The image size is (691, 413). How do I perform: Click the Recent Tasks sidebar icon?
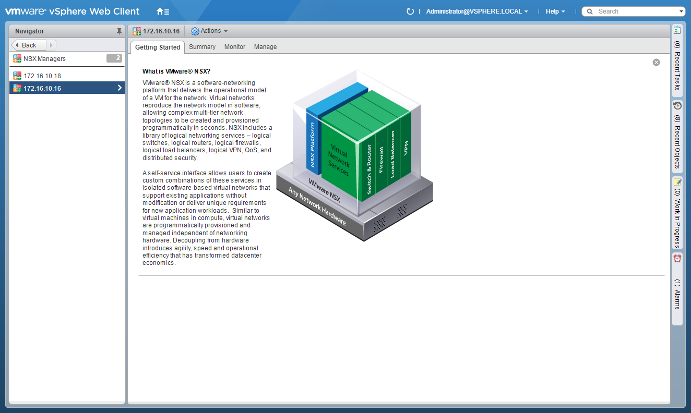click(677, 30)
